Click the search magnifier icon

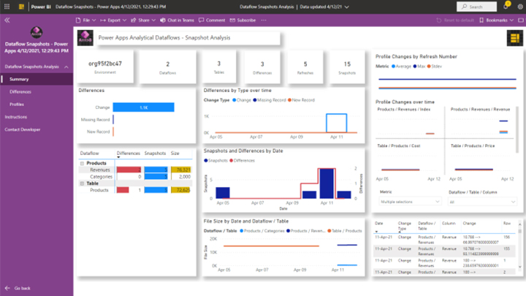465,7
